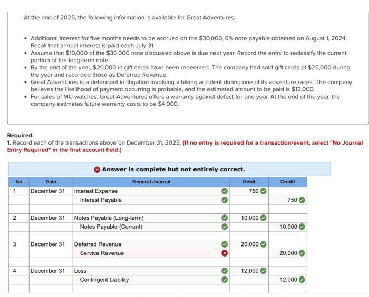Click red error icon in answer banner
The image size is (369, 297).
(97, 169)
